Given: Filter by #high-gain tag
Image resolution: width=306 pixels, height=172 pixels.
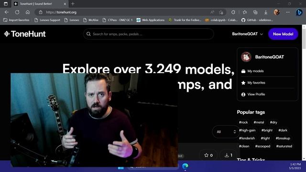Looking at the screenshot, I should point(247,130).
